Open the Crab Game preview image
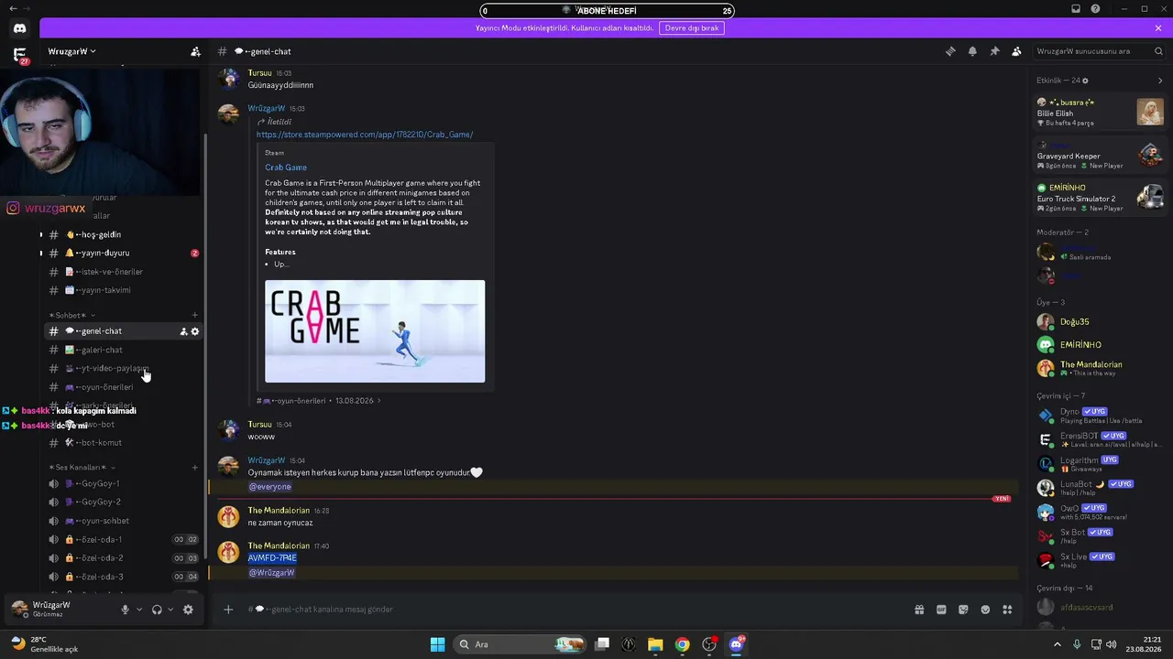The image size is (1173, 659). pos(375,331)
